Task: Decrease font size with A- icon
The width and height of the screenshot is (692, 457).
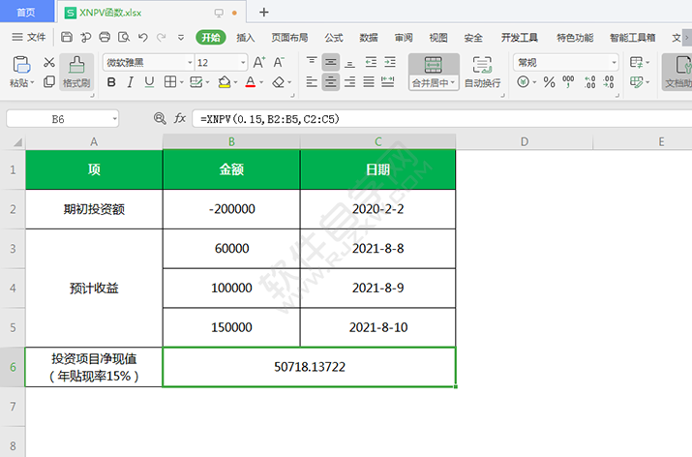Action: point(279,62)
